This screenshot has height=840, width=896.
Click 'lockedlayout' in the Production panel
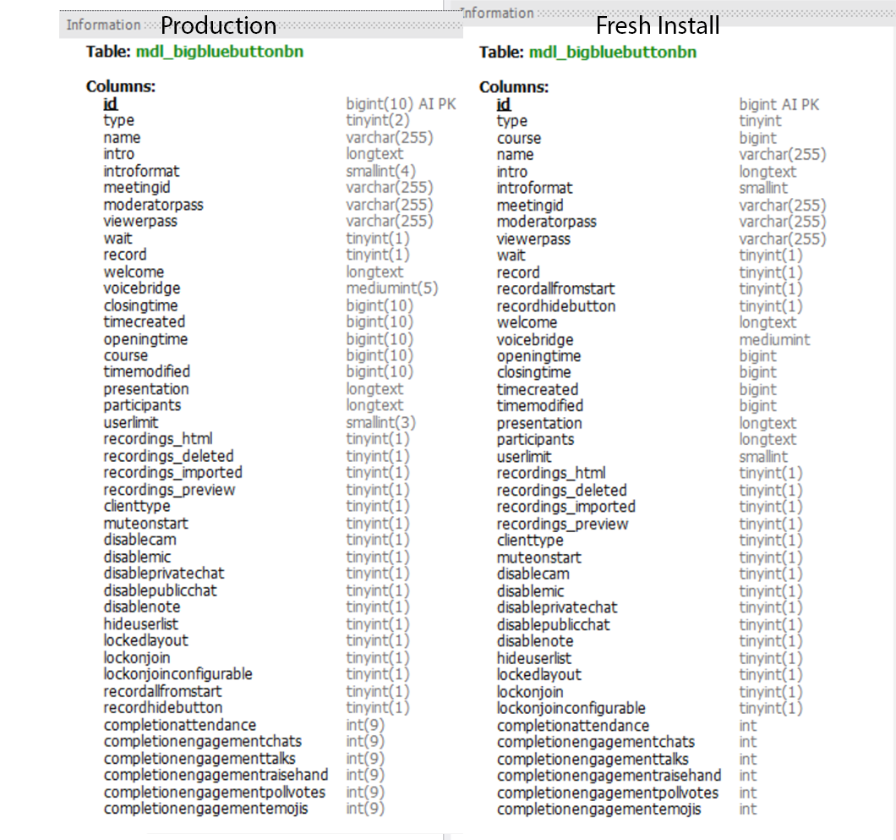tap(145, 641)
